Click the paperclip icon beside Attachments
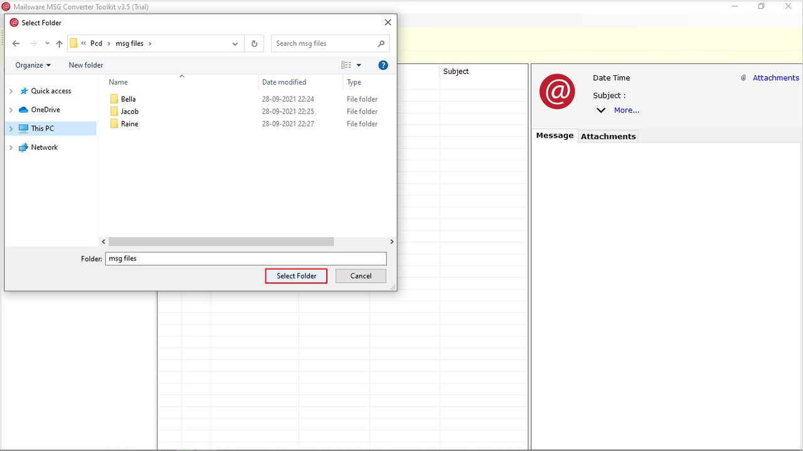Screen dimensions: 803x451 point(743,78)
